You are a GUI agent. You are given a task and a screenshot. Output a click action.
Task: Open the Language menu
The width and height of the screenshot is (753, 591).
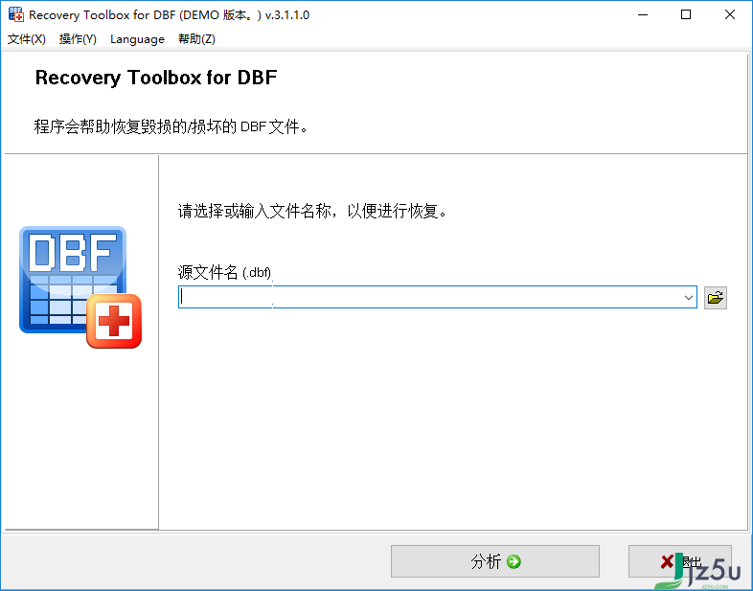point(137,39)
